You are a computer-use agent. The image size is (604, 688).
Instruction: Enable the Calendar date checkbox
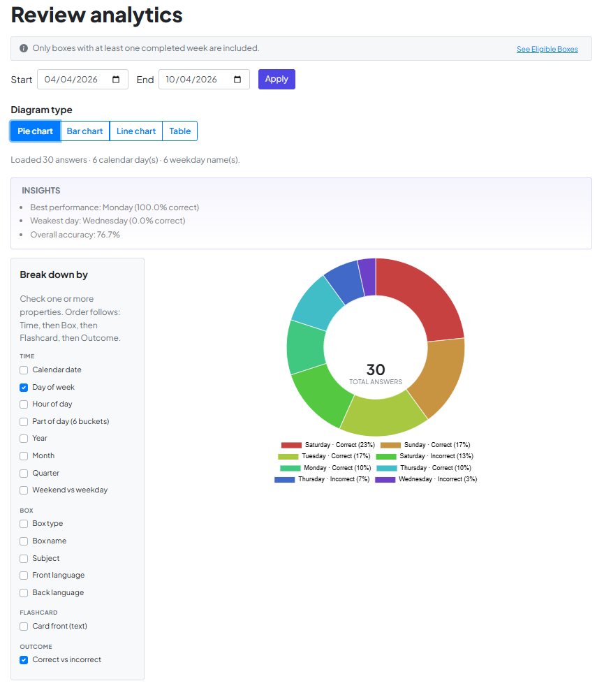pos(24,370)
